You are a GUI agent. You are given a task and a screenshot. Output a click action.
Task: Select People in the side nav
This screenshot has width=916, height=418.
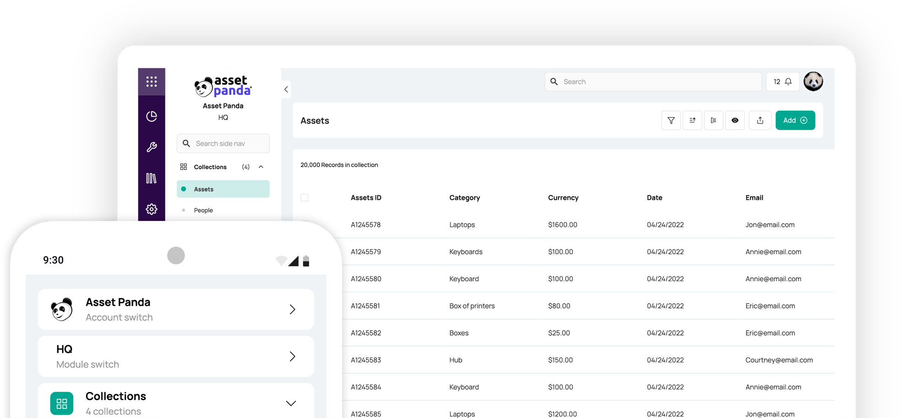[x=203, y=210]
